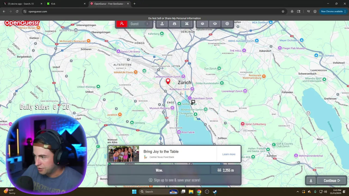Open the map layers icon
This screenshot has width=349, height=196.
tap(202, 24)
